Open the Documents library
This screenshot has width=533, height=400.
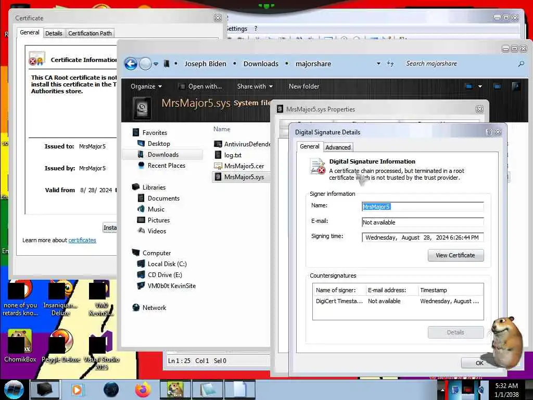(163, 198)
